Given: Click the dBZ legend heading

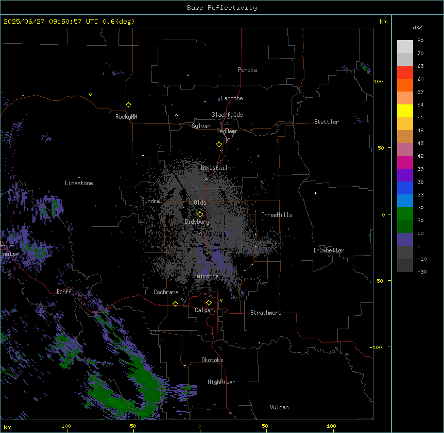Looking at the screenshot, I should [417, 27].
